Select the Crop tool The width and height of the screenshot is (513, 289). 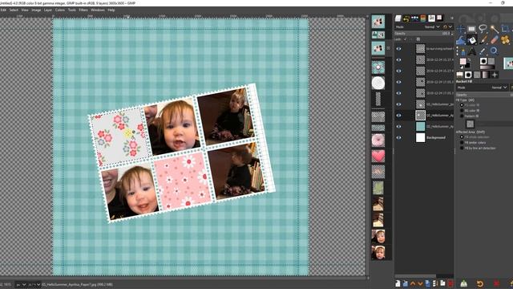click(x=505, y=29)
